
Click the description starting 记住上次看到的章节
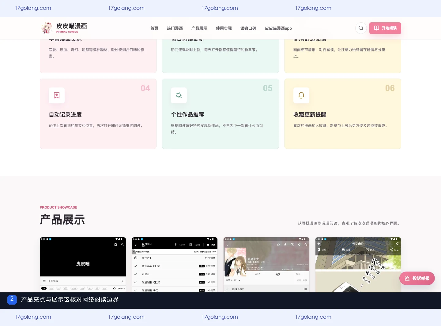pos(96,126)
